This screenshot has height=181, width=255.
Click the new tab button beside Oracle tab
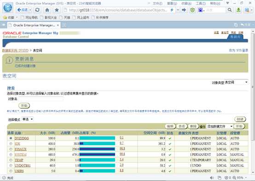pos(64,25)
